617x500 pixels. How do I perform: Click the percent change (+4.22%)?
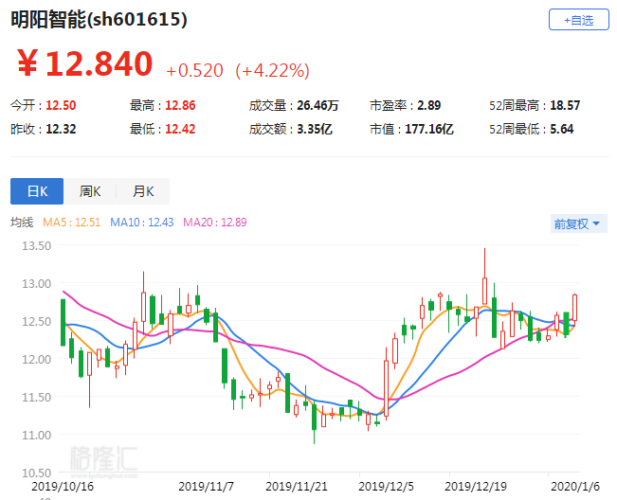tap(272, 71)
